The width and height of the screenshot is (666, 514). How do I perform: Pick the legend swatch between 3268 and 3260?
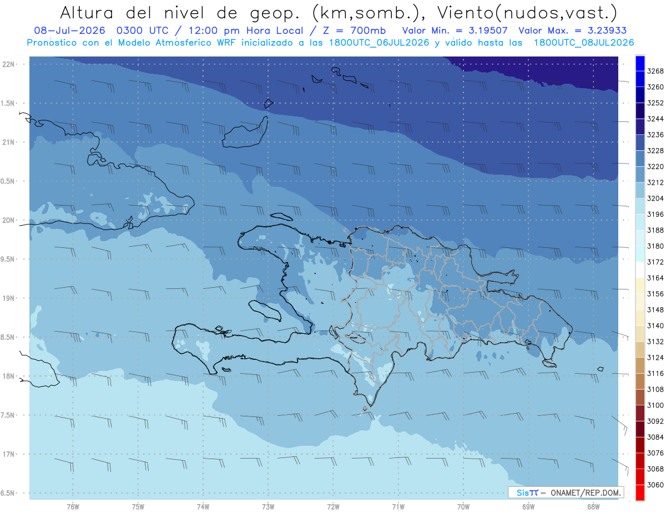[x=640, y=79]
